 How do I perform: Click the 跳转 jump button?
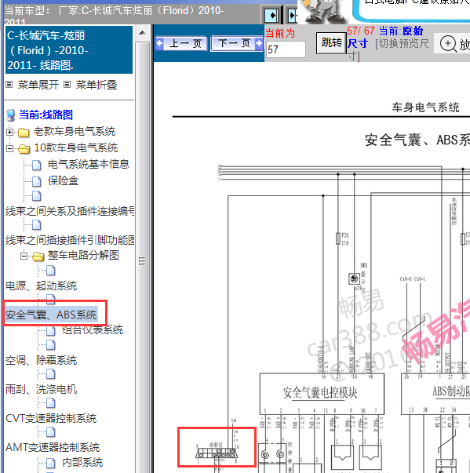tap(331, 43)
